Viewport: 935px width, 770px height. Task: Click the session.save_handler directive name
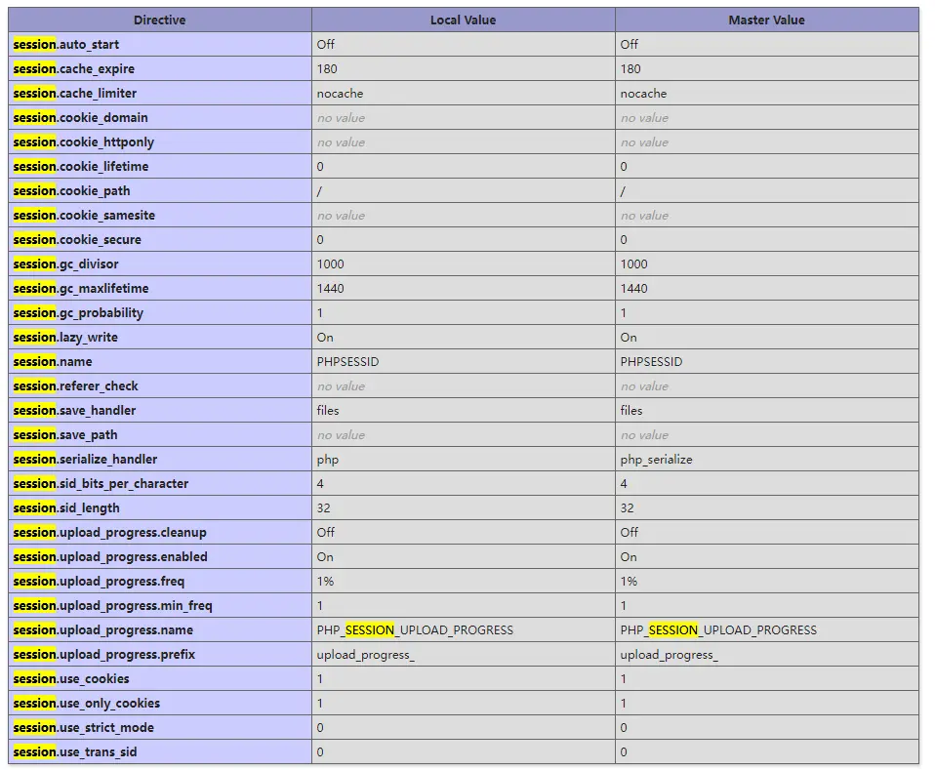pos(74,410)
